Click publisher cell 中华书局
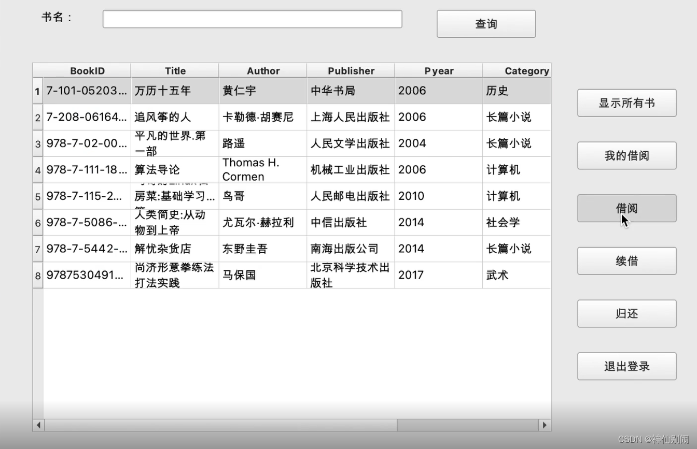Image resolution: width=697 pixels, height=449 pixels. (x=351, y=91)
